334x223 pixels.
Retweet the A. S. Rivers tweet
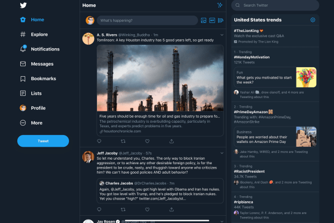coord(123,141)
